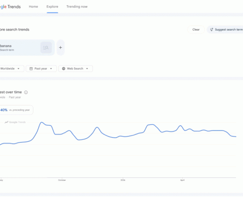243x197 pixels.
Task: Add a comparison term with plus icon
Action: [60, 48]
